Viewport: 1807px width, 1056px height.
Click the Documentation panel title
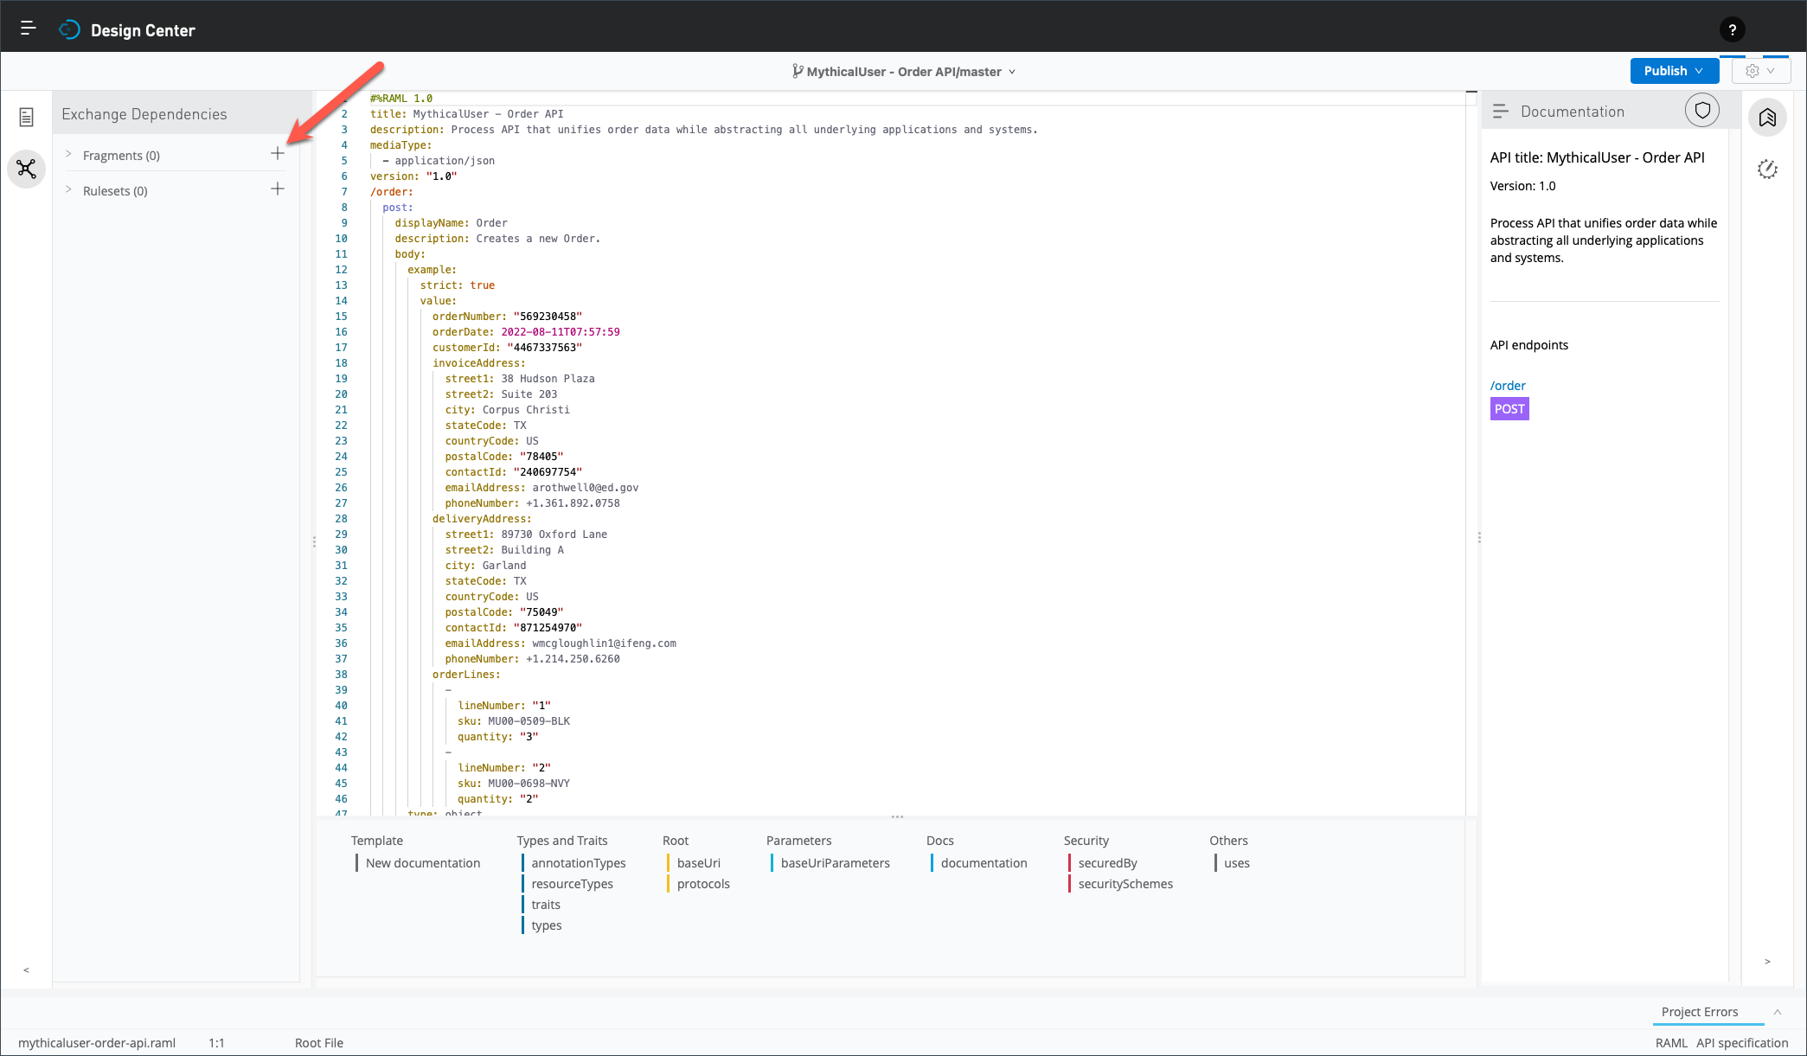[1573, 112]
